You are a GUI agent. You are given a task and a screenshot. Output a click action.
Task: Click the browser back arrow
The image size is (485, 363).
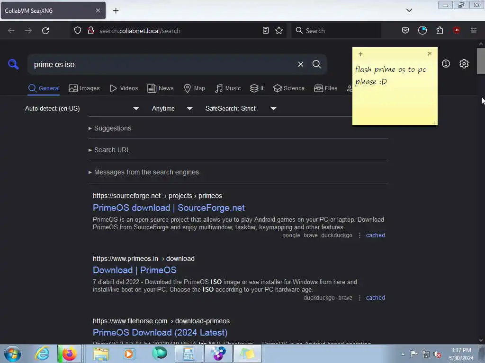point(11,31)
